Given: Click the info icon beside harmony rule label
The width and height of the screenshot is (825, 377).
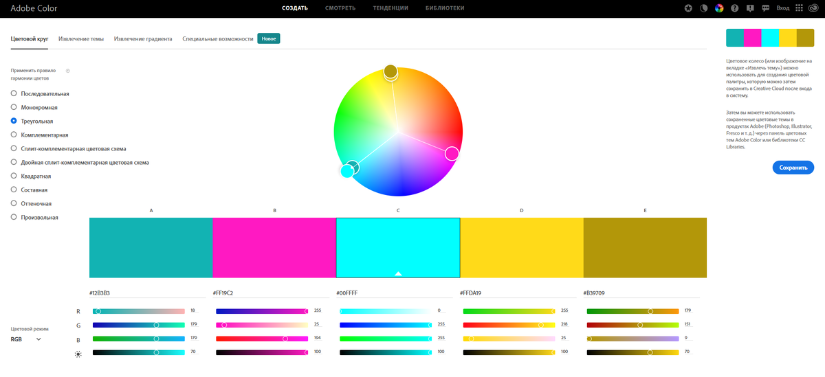Looking at the screenshot, I should point(67,70).
